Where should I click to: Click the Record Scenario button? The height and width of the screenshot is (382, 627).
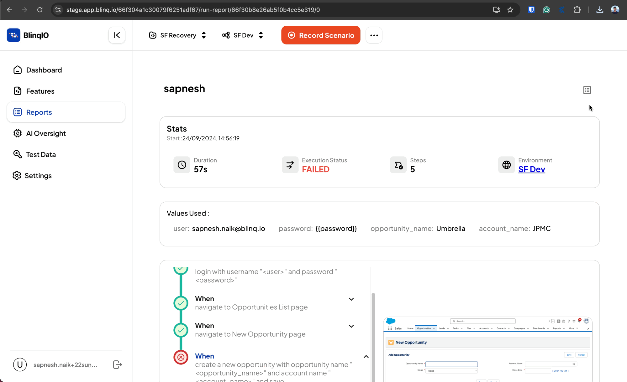tap(321, 35)
